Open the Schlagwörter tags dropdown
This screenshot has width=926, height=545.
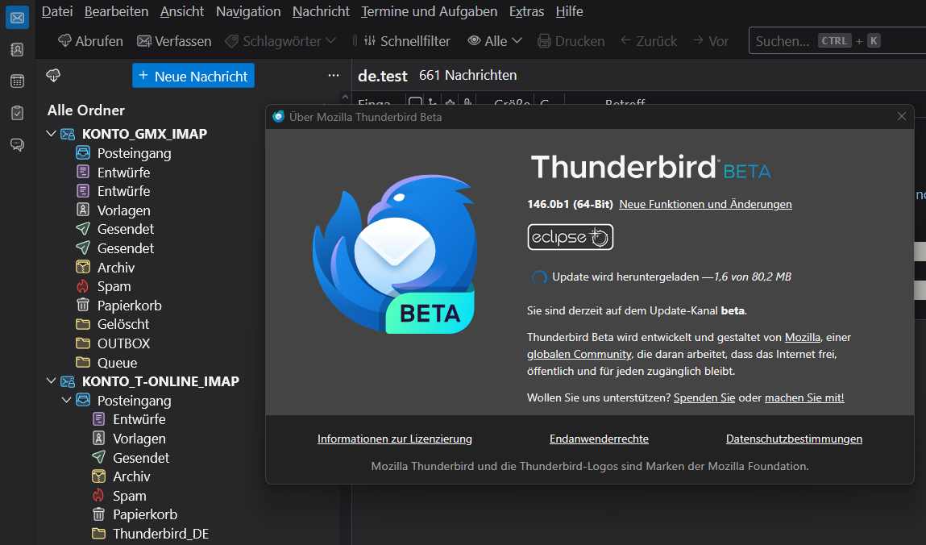pos(280,41)
